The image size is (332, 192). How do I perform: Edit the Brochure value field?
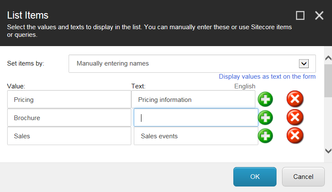click(69, 118)
